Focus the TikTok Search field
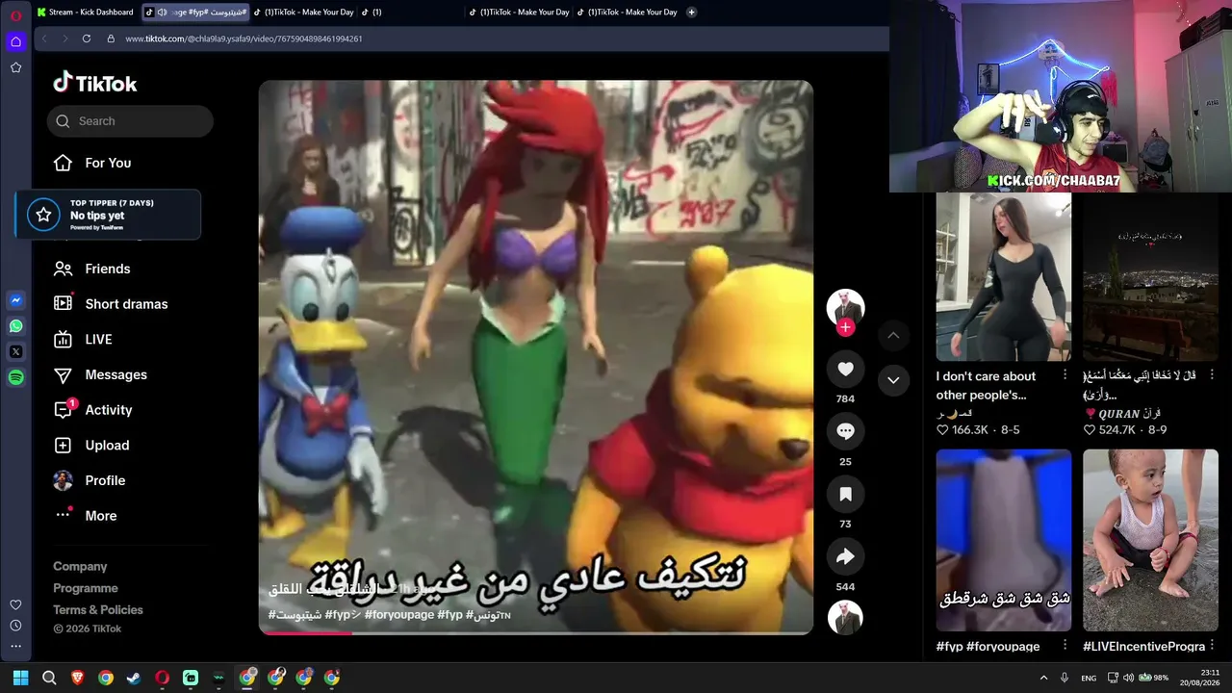The image size is (1232, 693). [130, 121]
